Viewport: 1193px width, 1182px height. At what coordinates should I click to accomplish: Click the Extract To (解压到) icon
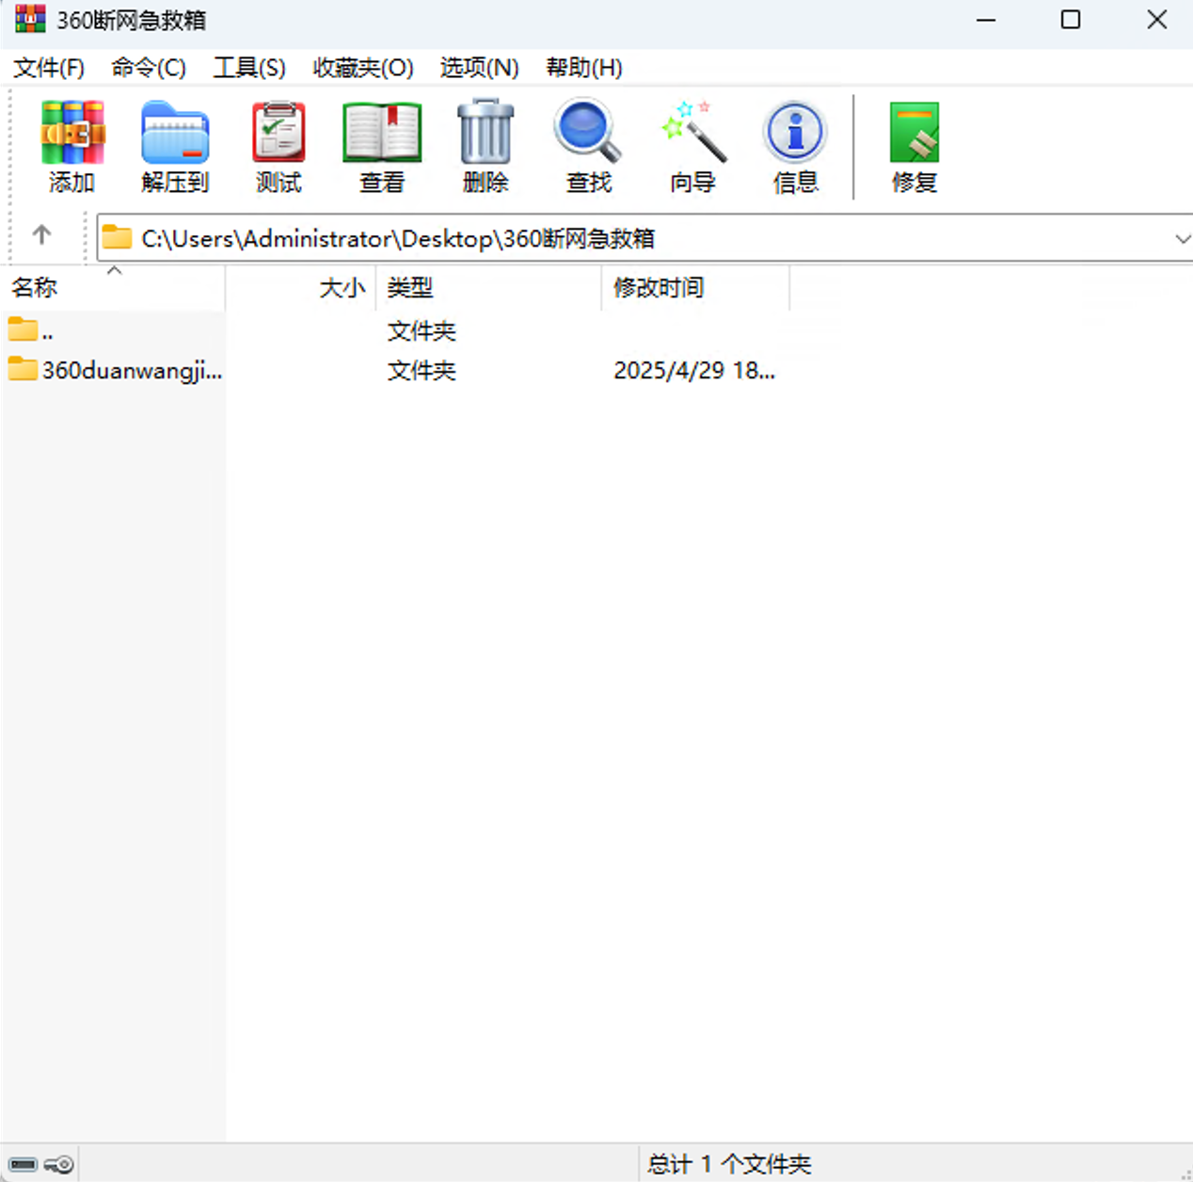pos(175,146)
